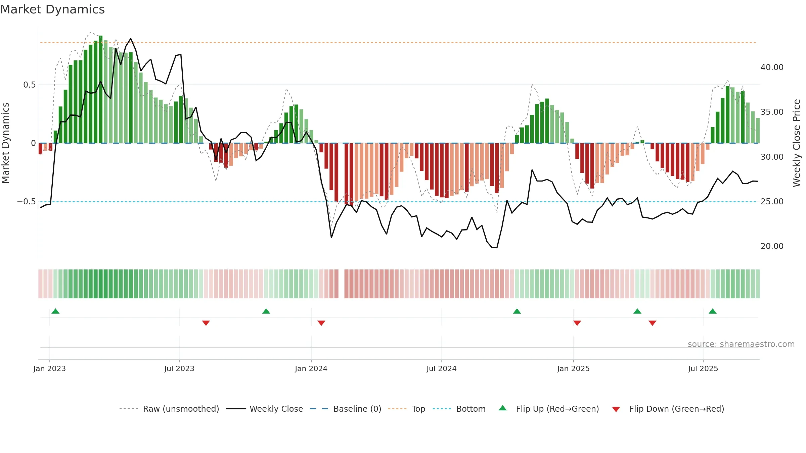Click the flip-down marker just after Jan 2025
The height and width of the screenshot is (453, 806).
coord(577,323)
